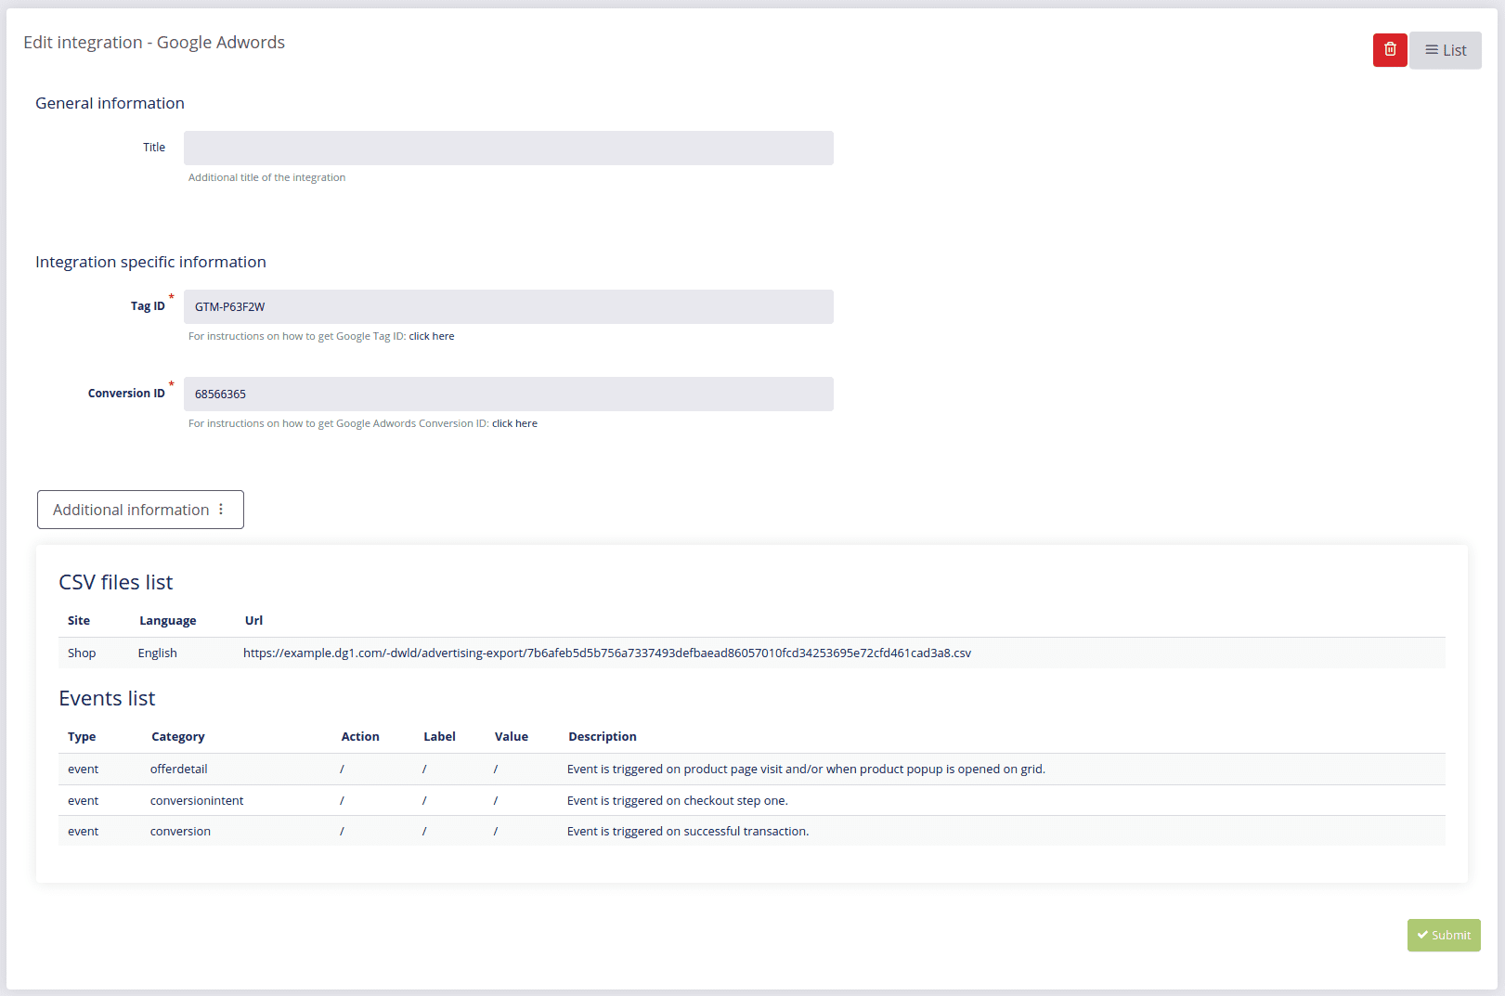Click the product page visit event description
1505x996 pixels.
tap(806, 769)
